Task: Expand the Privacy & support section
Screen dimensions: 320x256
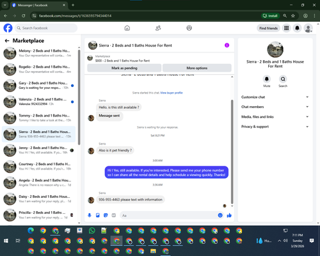Action: 275,127
